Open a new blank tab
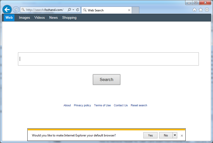Image resolution: width=213 pixels, height=143 pixels. 135,10
